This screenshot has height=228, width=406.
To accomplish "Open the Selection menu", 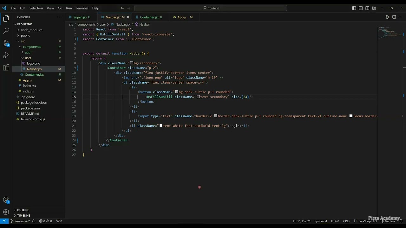I will point(36,8).
